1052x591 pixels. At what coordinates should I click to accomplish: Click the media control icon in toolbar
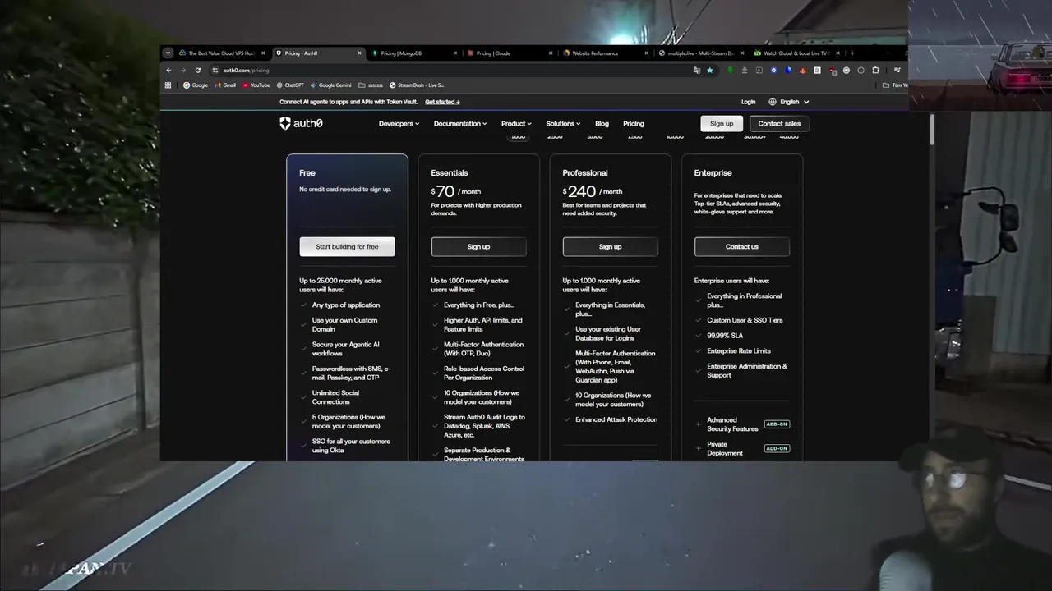point(897,70)
